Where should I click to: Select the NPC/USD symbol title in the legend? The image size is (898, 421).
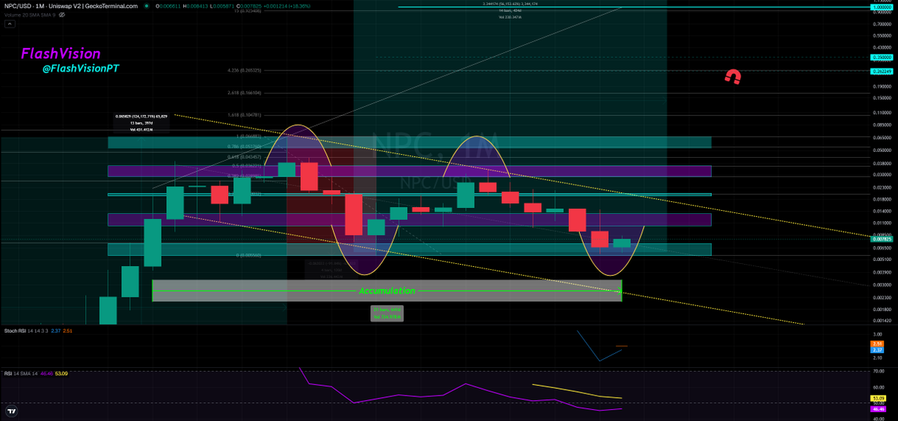(72, 5)
